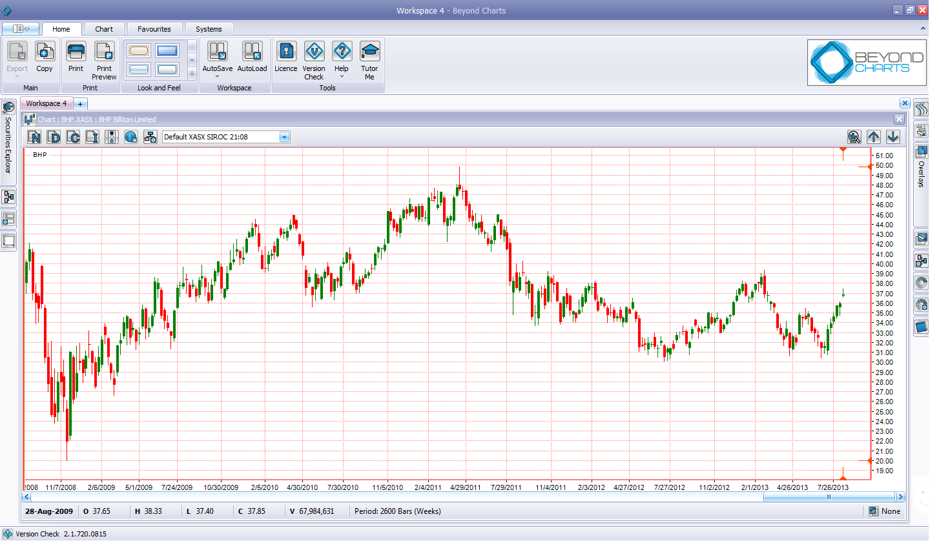939x541 pixels.
Task: Select the Home ribbon tab
Action: coord(61,29)
